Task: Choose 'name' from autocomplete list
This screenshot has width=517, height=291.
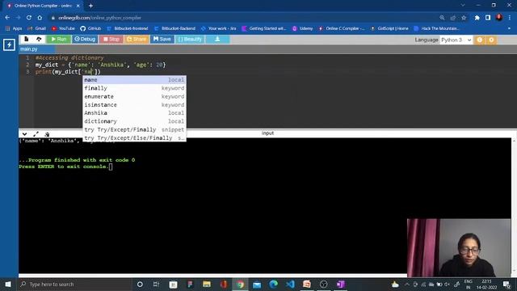Action: [x=134, y=80]
